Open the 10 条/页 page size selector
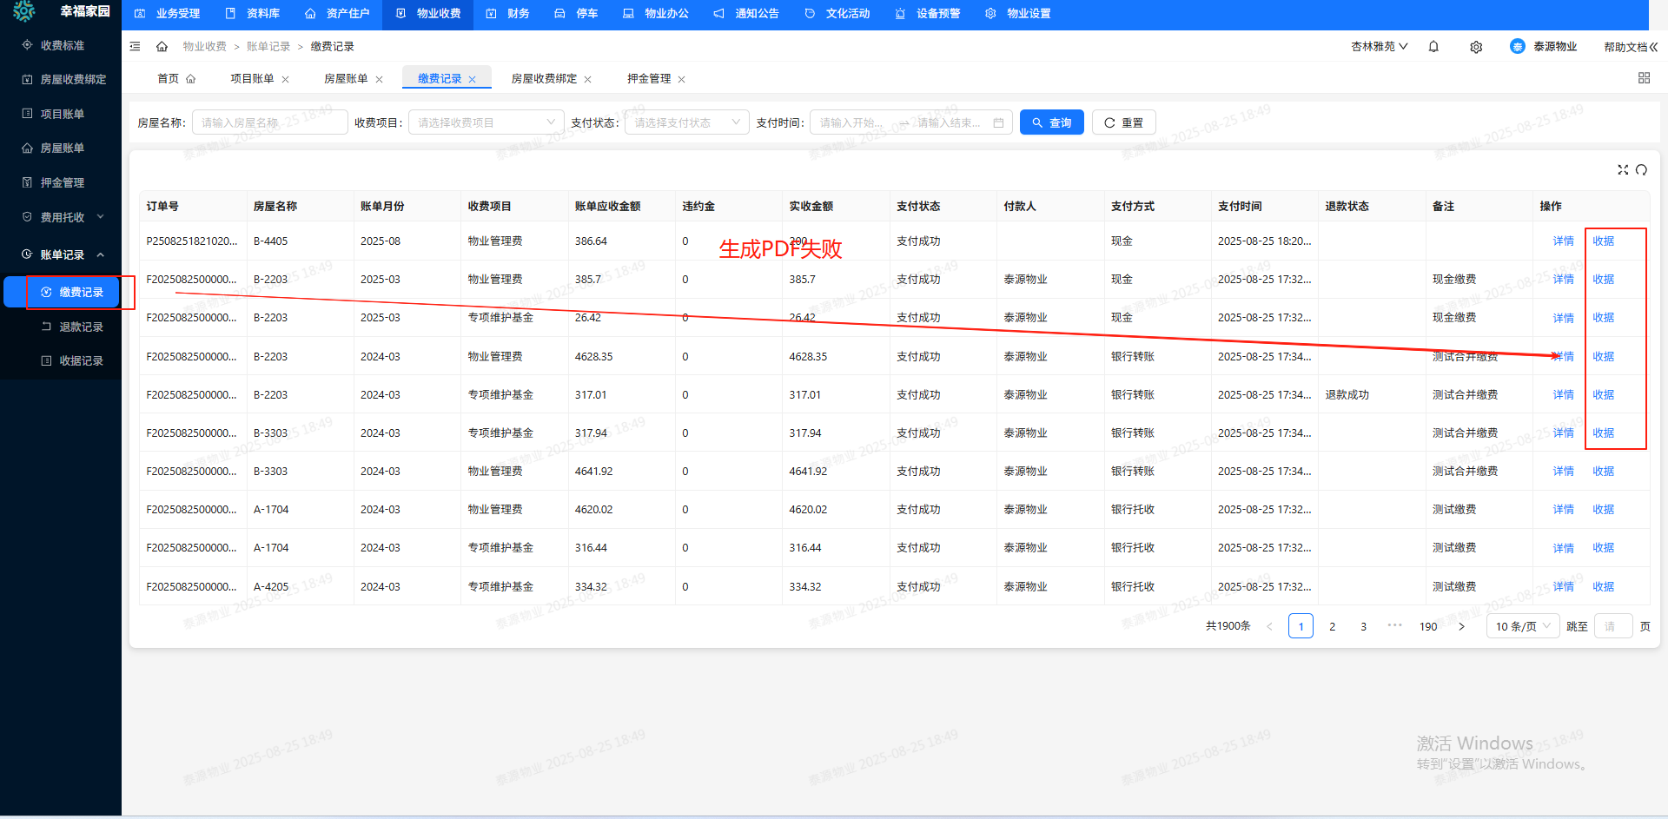Screen dimensions: 1668x819 [1523, 626]
